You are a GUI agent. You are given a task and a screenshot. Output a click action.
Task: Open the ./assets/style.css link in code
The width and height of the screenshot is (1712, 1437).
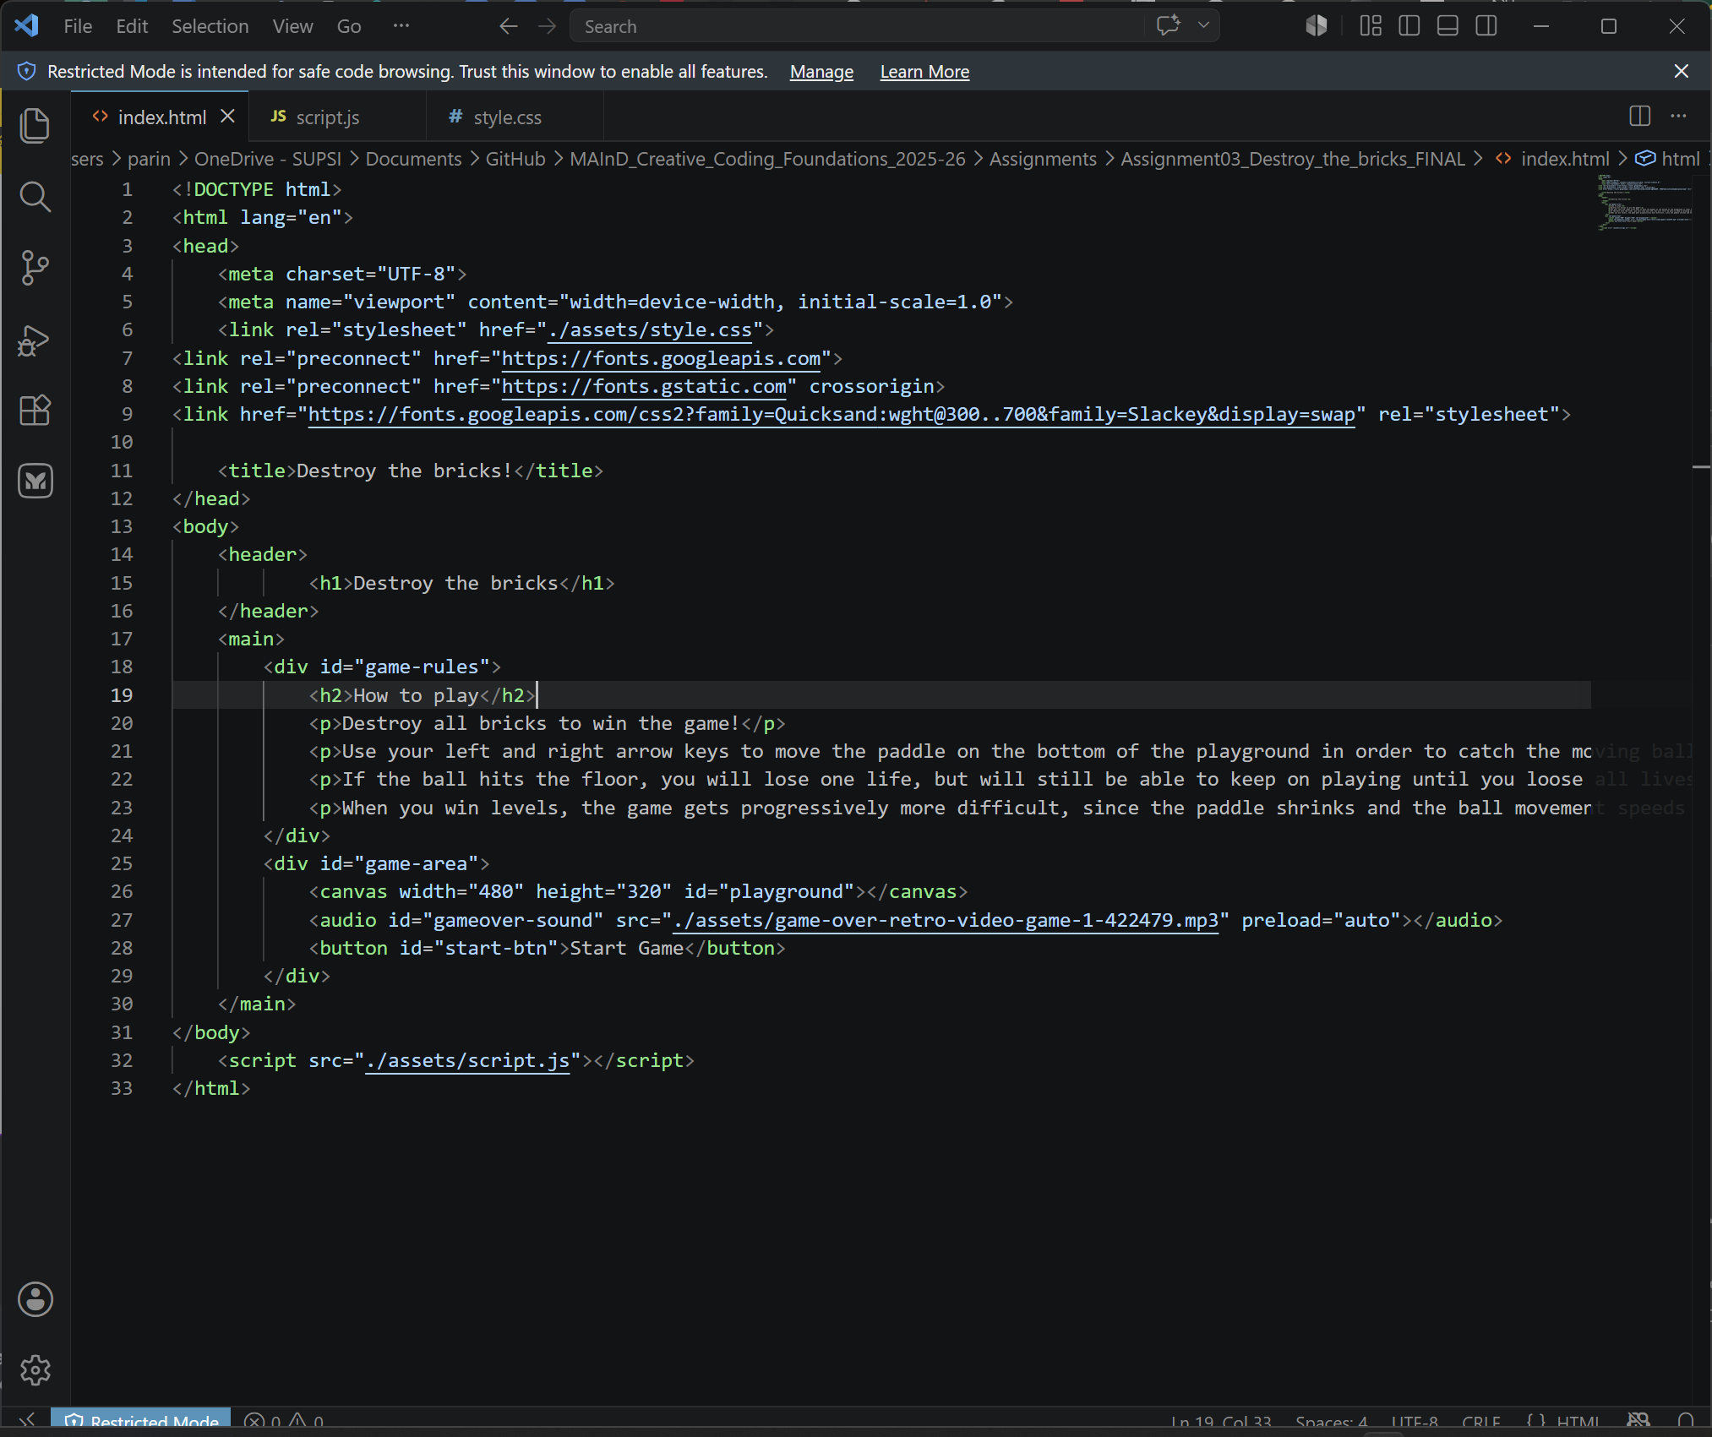click(649, 329)
